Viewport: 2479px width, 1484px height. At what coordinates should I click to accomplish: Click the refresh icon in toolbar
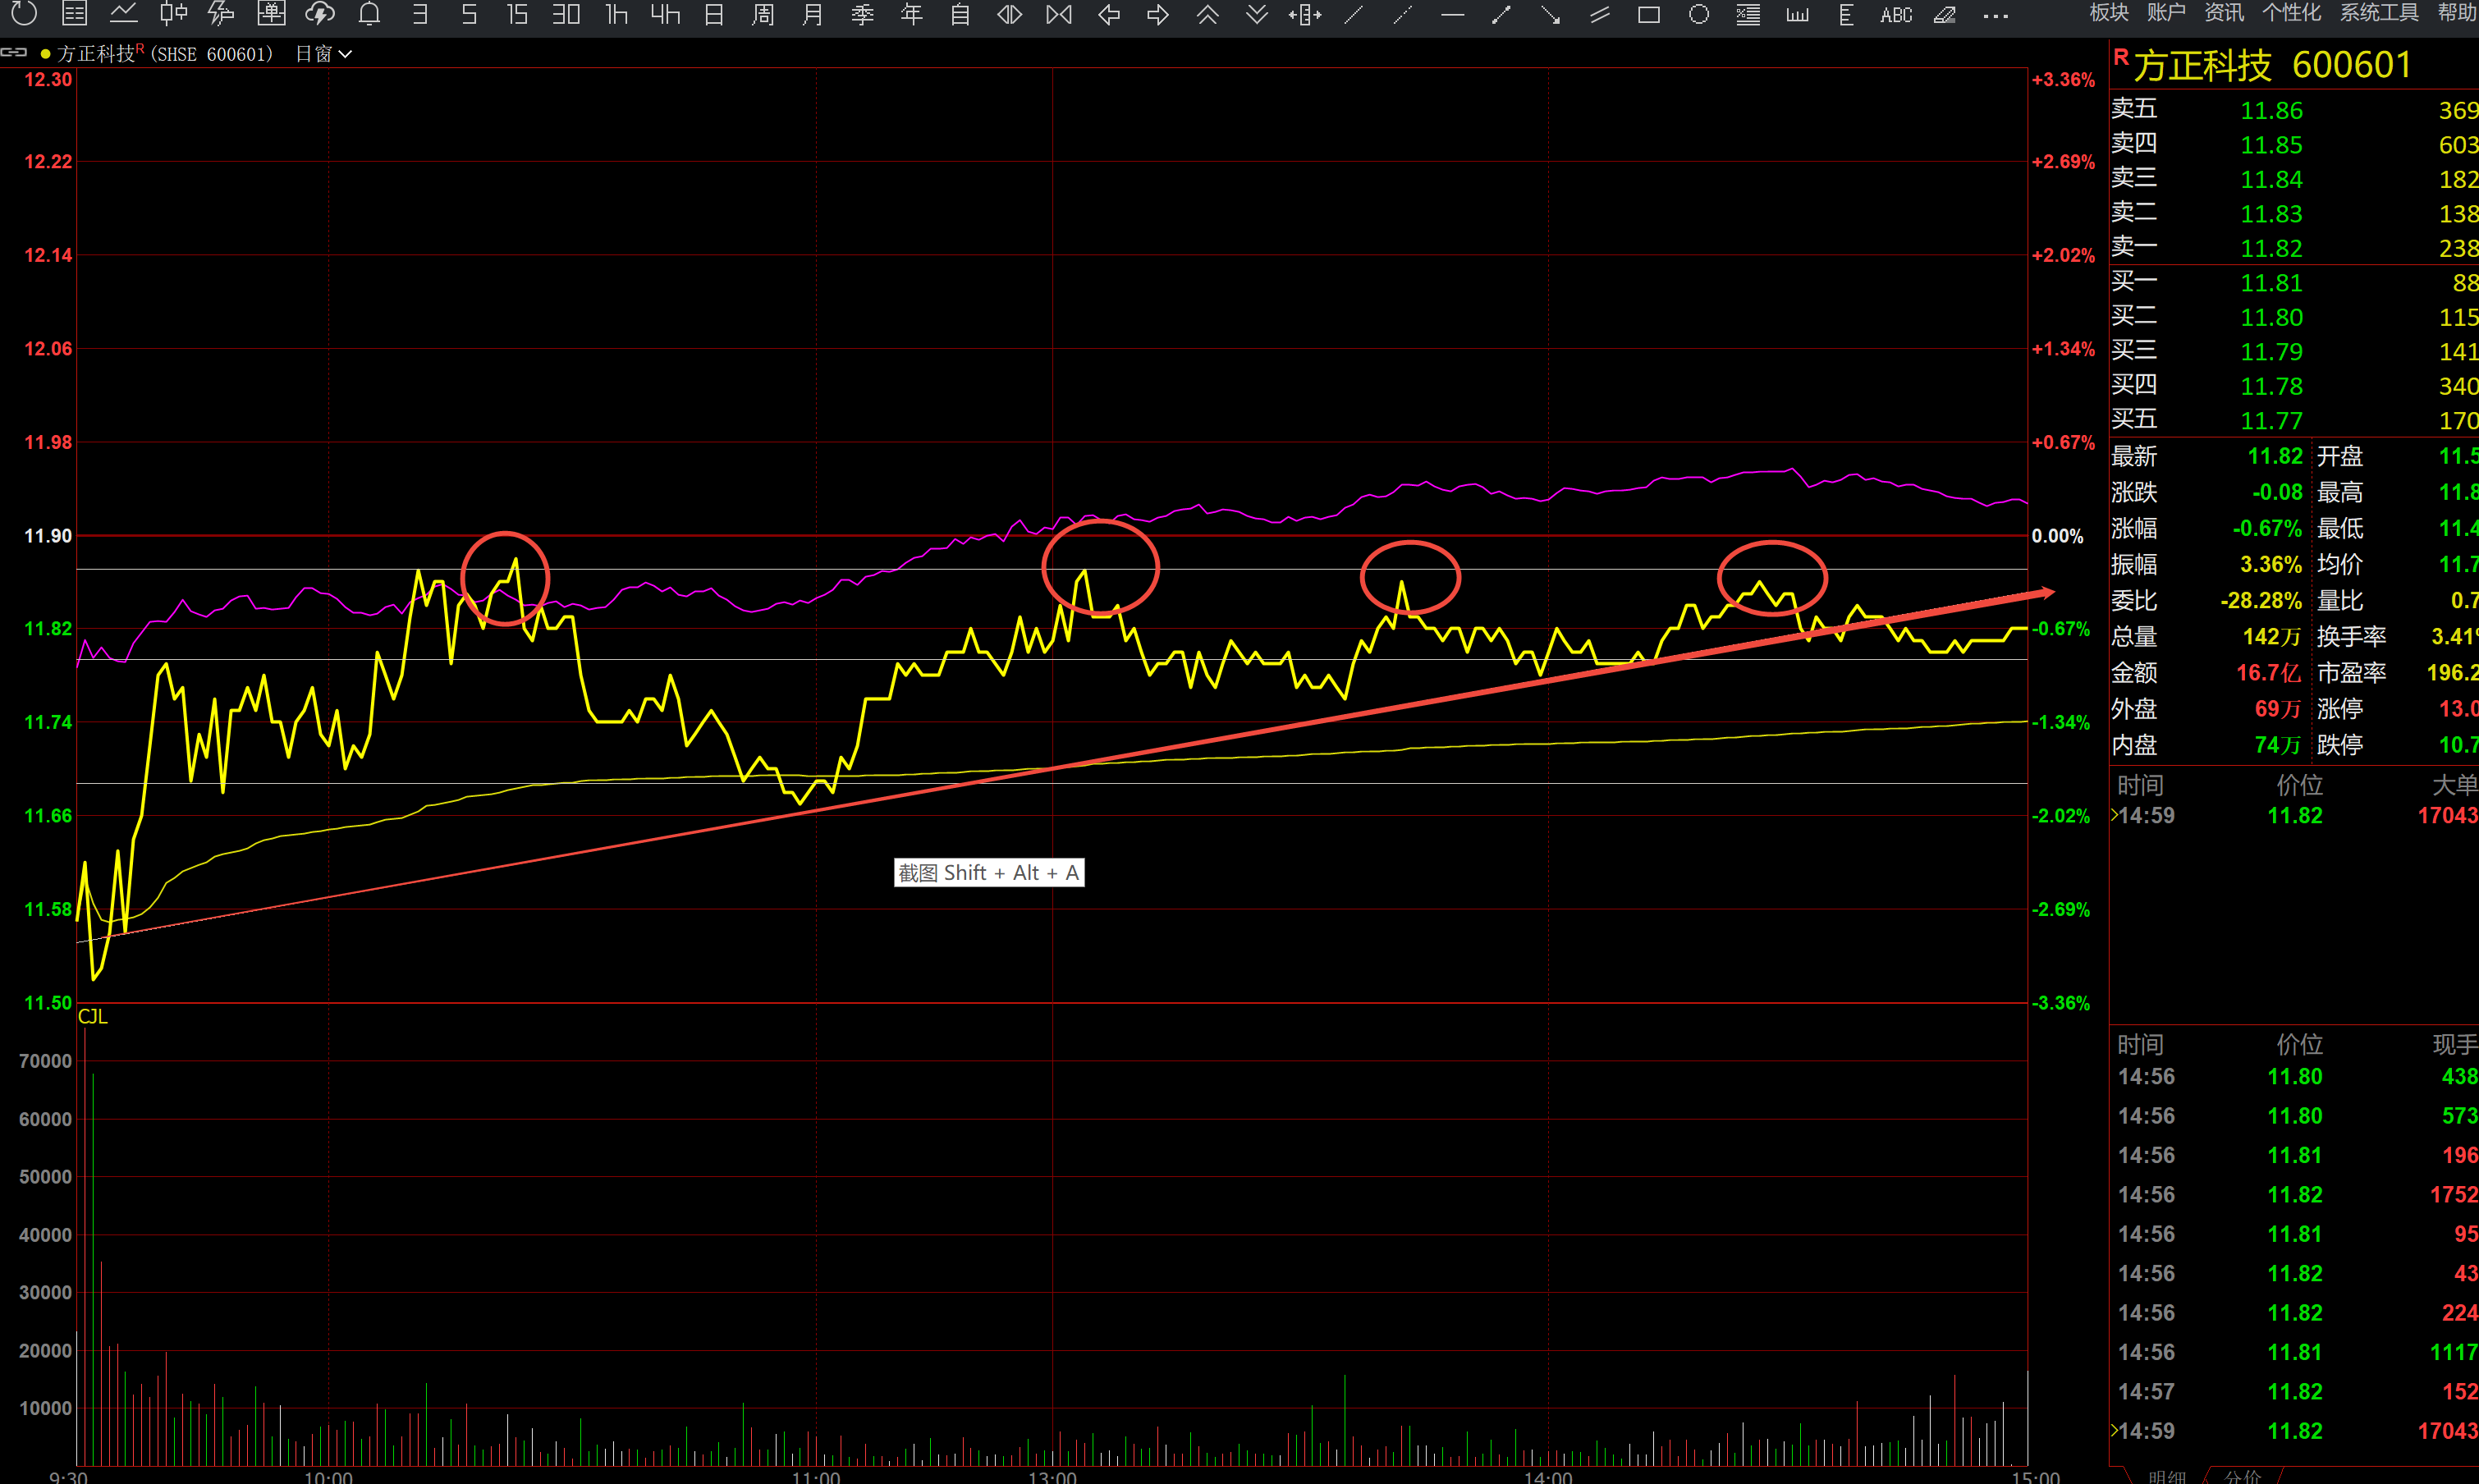[23, 14]
